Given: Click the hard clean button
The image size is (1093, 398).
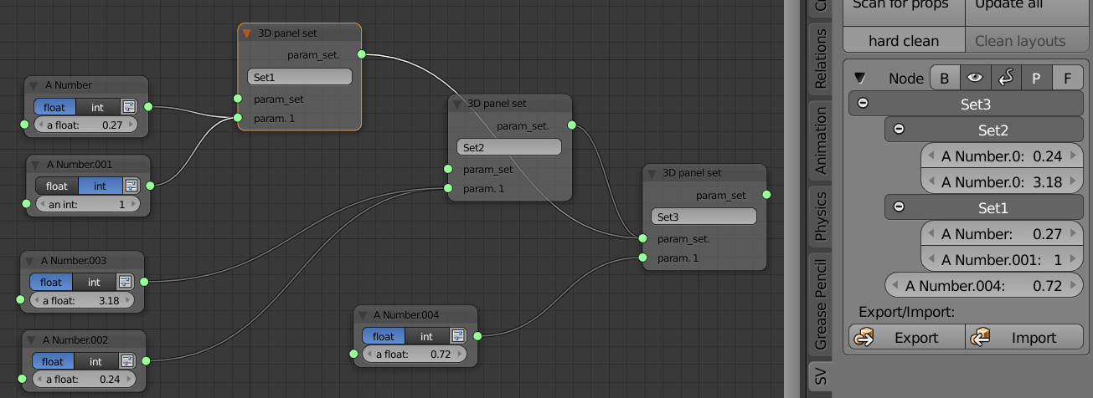Looking at the screenshot, I should (904, 40).
